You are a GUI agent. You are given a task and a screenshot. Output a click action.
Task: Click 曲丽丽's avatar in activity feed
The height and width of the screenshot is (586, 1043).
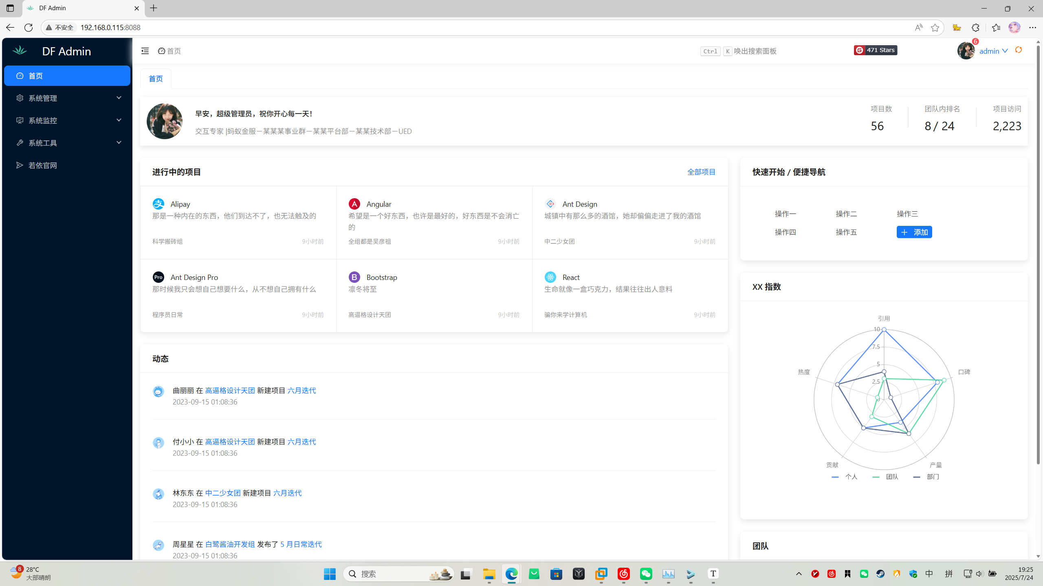click(158, 391)
